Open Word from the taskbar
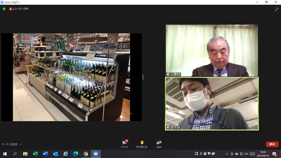Image resolution: width=281 pixels, height=158 pixels. (45, 154)
